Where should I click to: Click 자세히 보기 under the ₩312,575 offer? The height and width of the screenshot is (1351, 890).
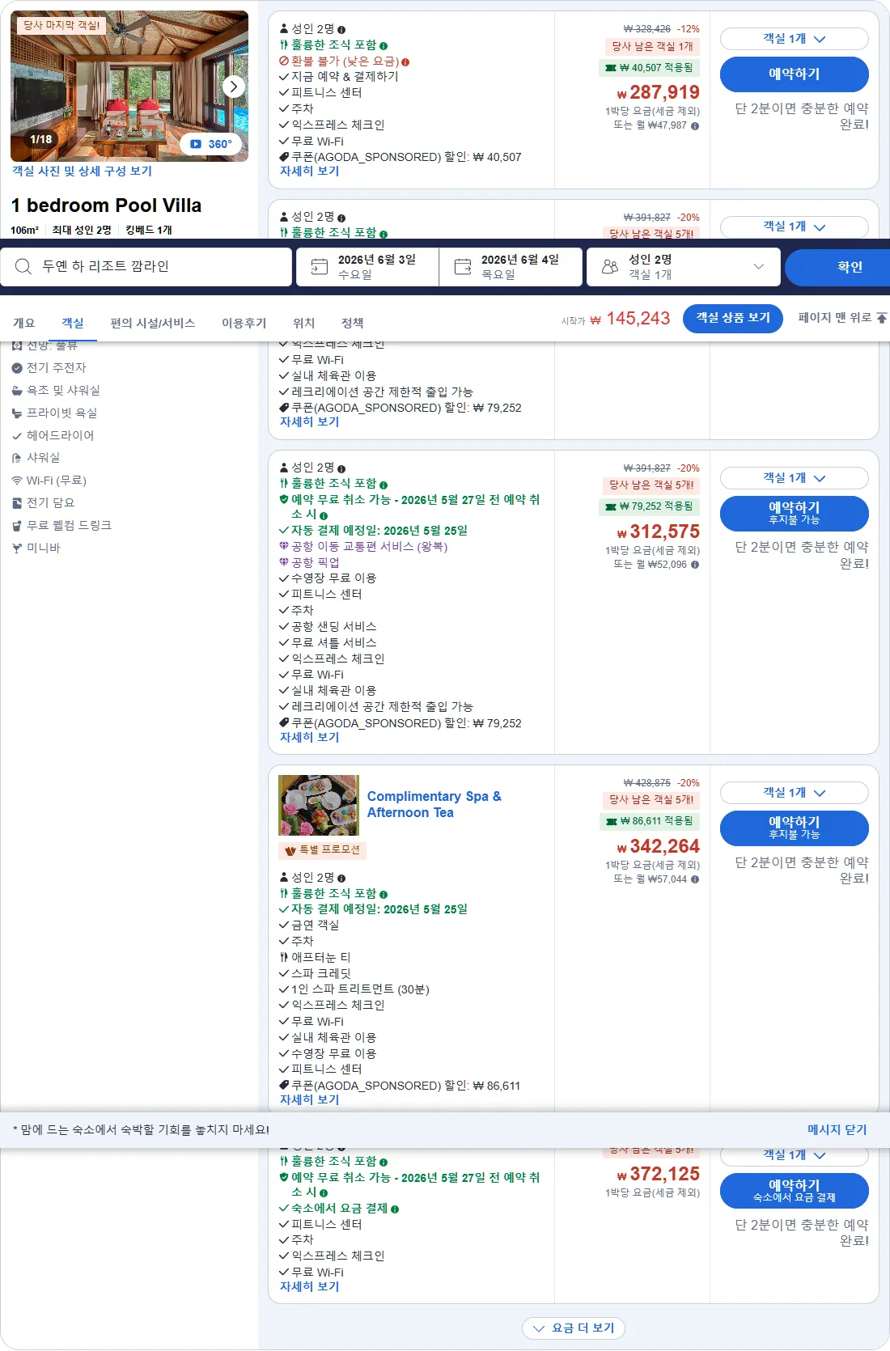click(x=309, y=738)
